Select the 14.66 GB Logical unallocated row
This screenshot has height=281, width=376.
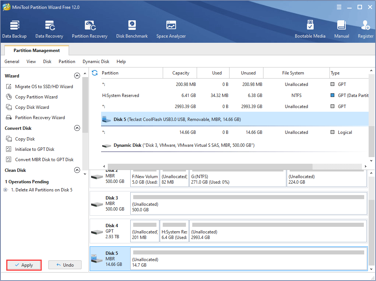[235, 132]
